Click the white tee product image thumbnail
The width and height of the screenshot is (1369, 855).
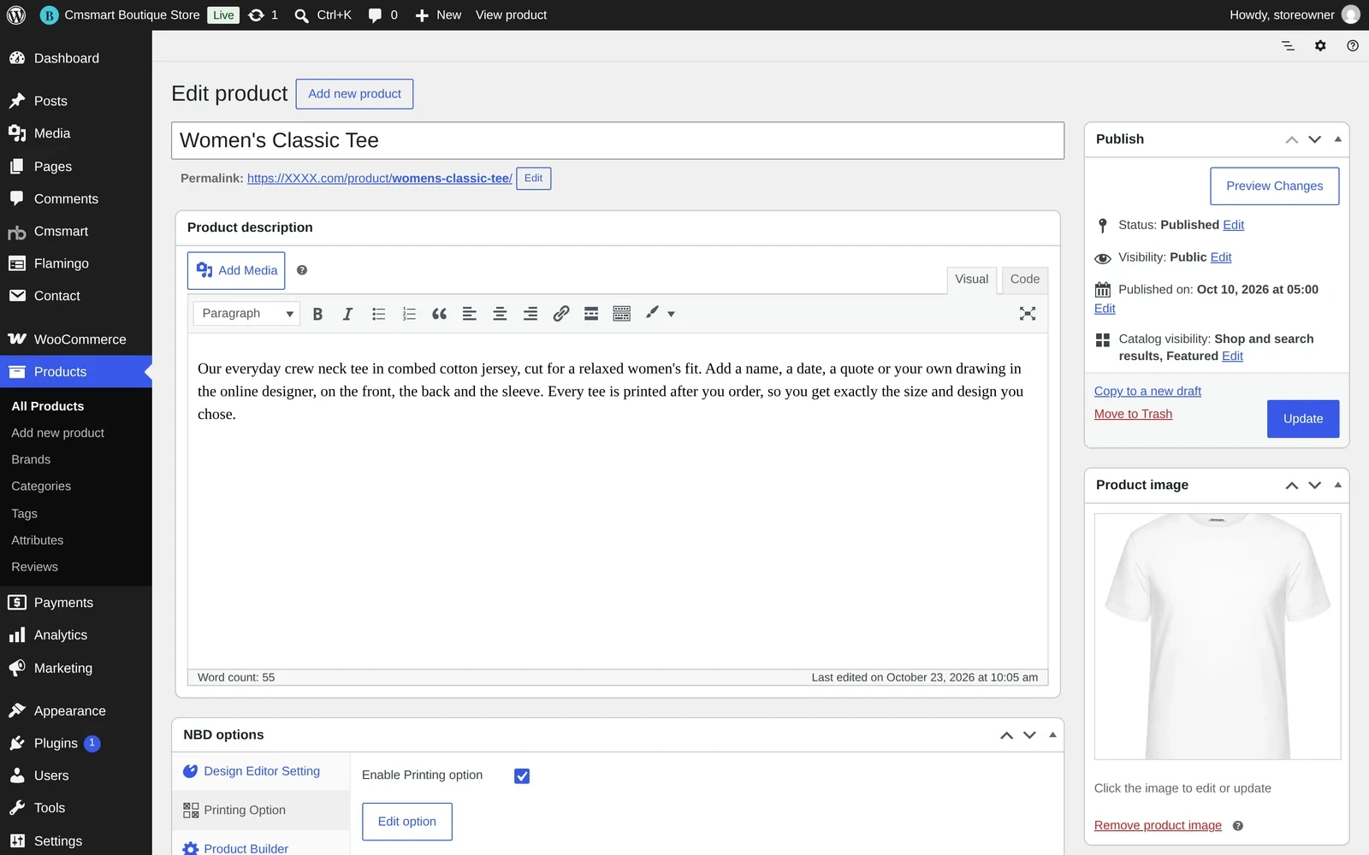[1218, 636]
